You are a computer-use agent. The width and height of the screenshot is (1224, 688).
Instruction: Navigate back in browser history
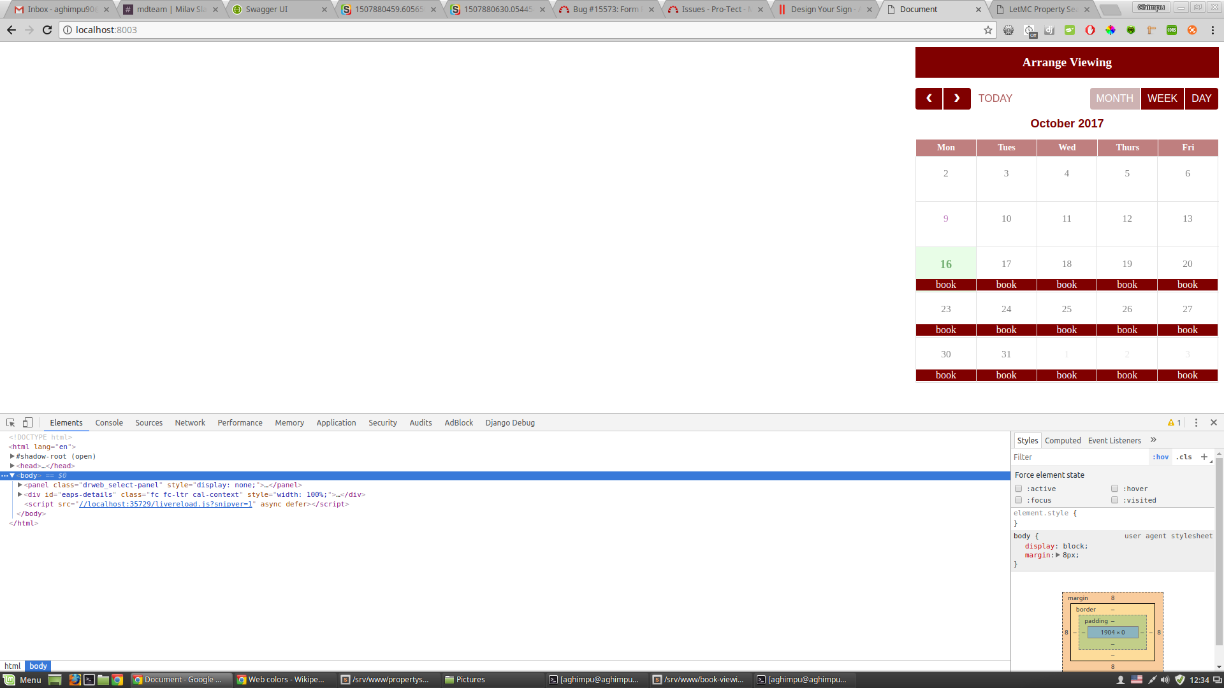click(11, 30)
